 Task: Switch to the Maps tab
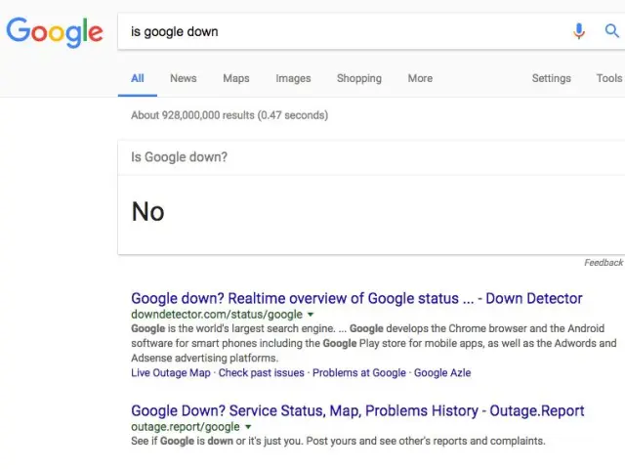pyautogui.click(x=236, y=78)
